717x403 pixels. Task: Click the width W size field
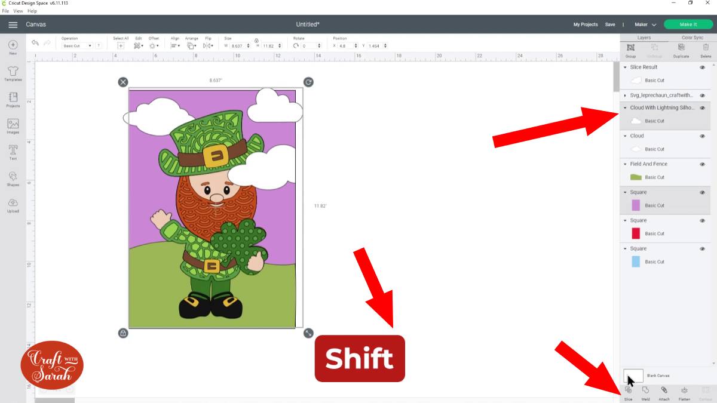click(x=240, y=45)
